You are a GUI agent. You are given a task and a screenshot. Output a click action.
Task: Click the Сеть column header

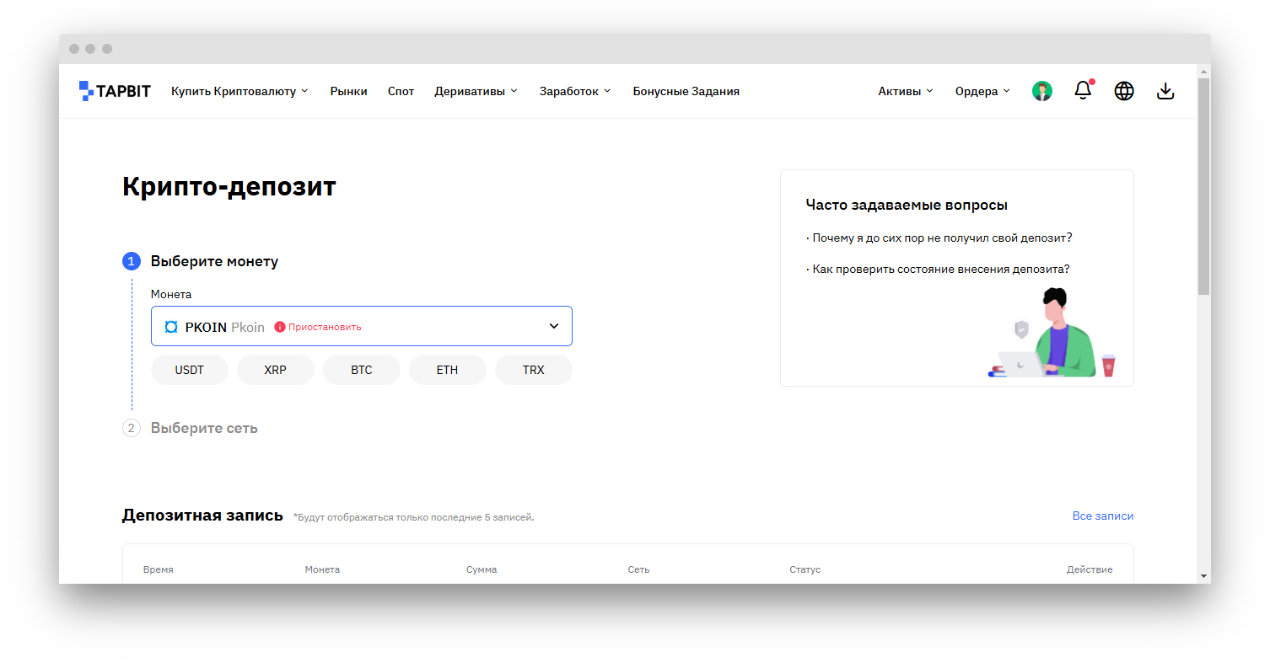638,569
